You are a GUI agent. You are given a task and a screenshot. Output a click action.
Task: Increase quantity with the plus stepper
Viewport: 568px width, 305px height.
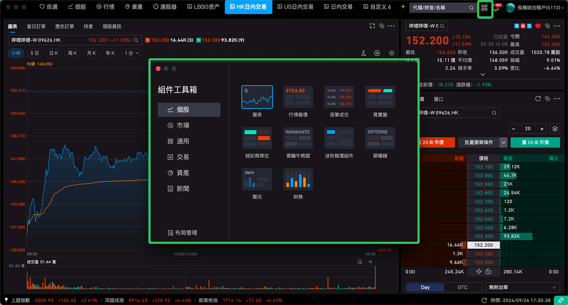[x=542, y=129]
